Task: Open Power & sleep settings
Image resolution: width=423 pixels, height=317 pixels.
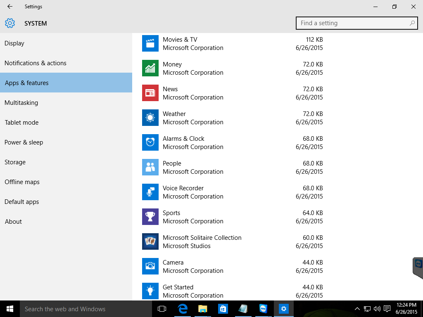Action: [x=66, y=142]
